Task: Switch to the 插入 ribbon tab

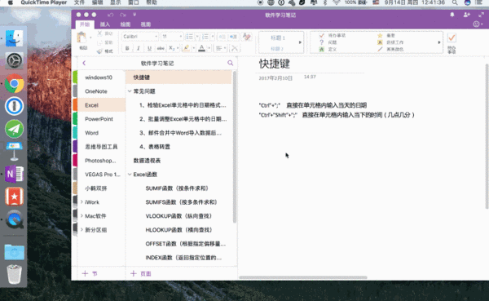Action: (x=105, y=24)
